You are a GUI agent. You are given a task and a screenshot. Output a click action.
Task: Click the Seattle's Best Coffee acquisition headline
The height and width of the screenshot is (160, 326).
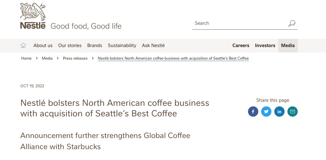point(115,108)
